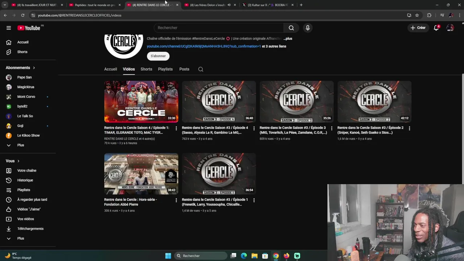Open the youtube.com/channel subscription link

[204, 46]
